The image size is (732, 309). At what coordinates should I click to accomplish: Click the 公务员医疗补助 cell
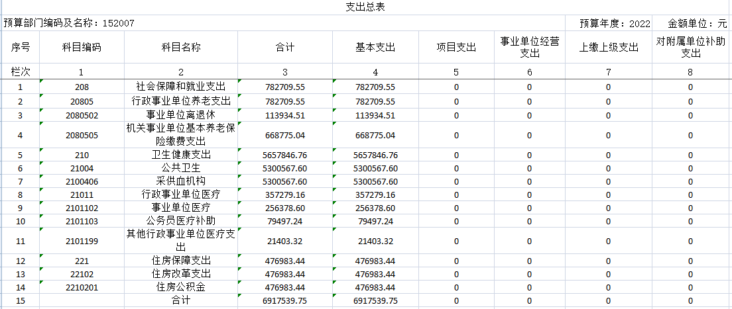pos(180,221)
